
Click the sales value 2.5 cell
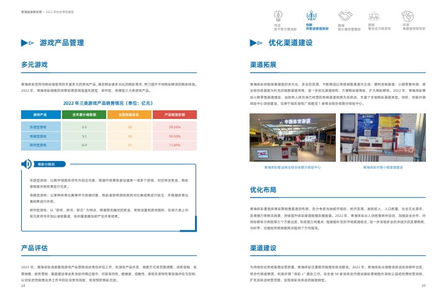point(84,127)
